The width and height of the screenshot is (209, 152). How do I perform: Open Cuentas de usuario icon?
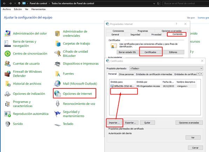pos(7,64)
